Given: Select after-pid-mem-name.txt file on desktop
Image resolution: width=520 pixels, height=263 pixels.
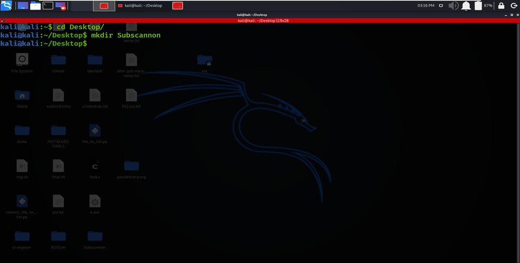Looking at the screenshot, I should tap(131, 65).
